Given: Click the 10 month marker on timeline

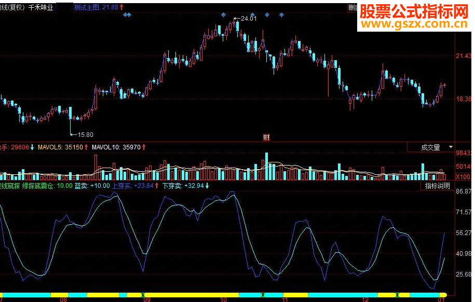Looking at the screenshot, I should [223, 299].
